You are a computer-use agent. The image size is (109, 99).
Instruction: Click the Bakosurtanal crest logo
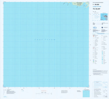pos(95,27)
